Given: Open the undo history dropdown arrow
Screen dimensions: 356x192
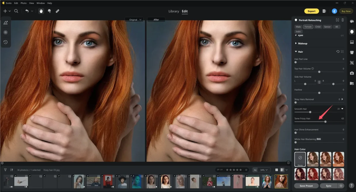Looking at the screenshot, I should tap(32, 11).
